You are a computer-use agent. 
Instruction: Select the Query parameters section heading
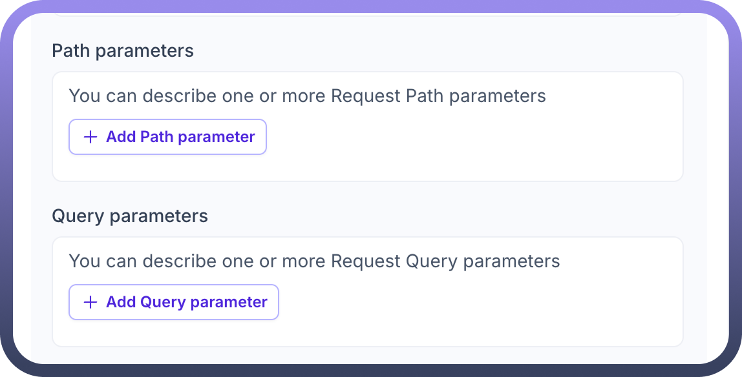130,216
